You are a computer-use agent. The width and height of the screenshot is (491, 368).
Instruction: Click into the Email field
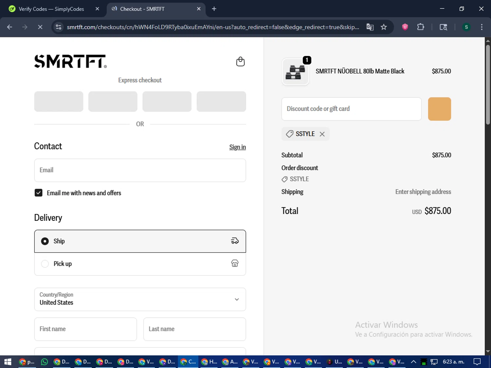click(x=140, y=170)
